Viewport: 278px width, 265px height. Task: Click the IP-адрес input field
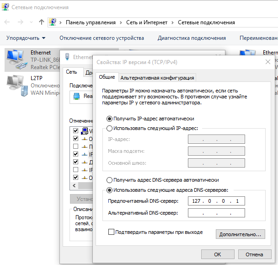tap(216, 139)
